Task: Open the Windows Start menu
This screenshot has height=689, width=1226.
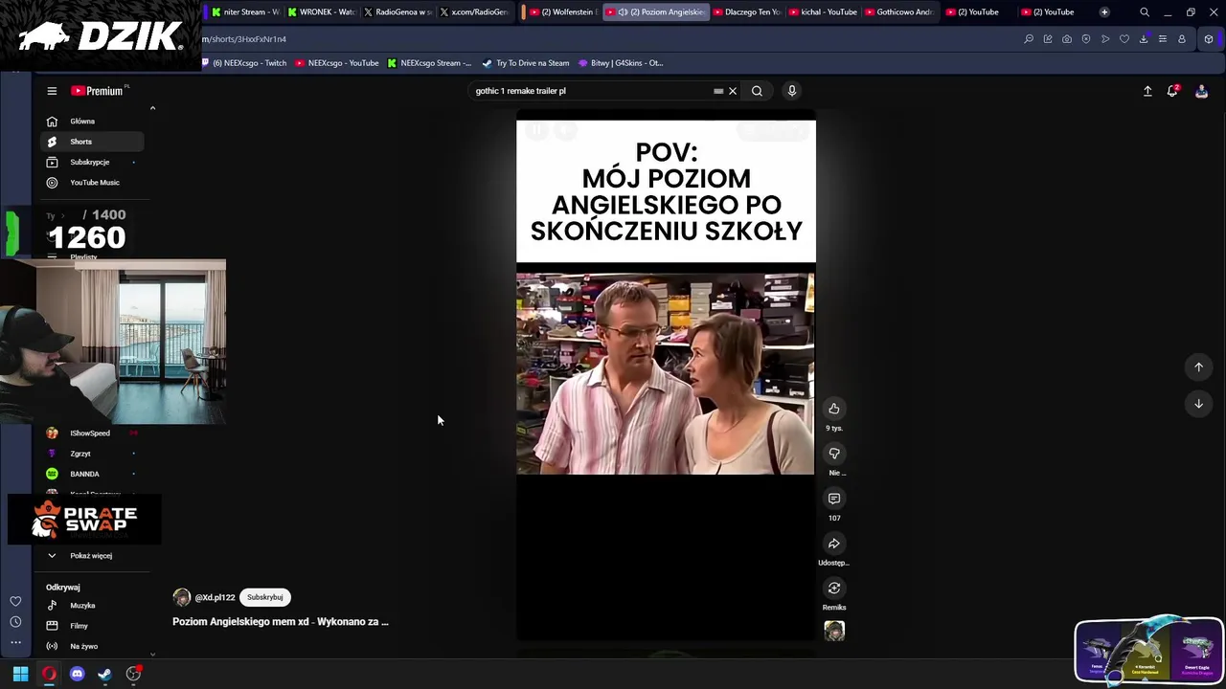Action: 20,674
